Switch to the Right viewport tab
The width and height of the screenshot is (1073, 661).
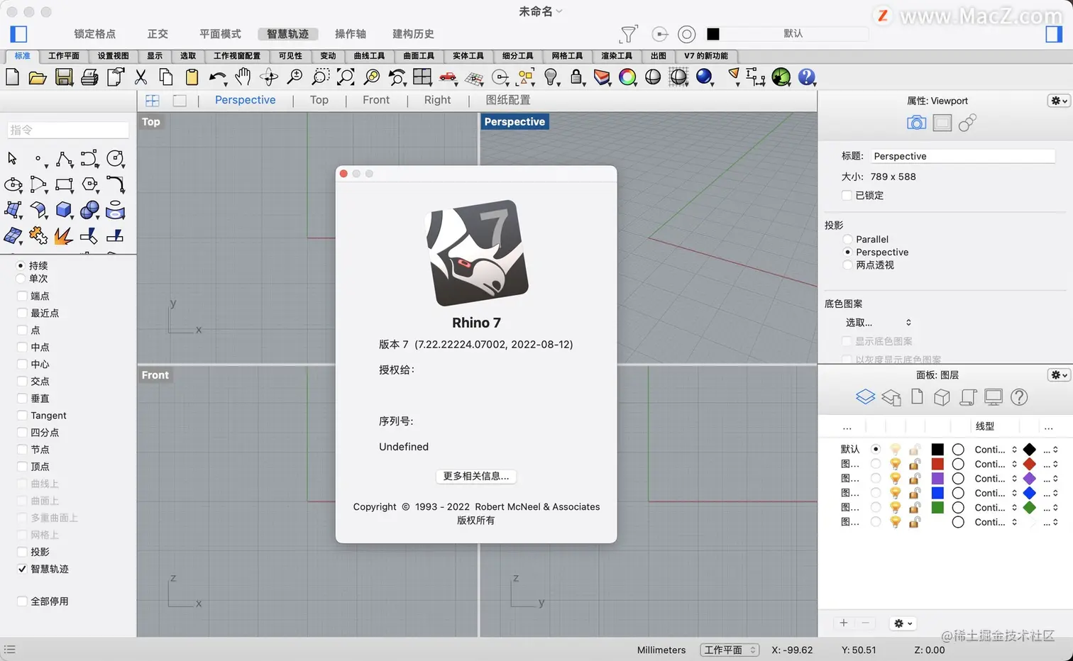point(437,100)
